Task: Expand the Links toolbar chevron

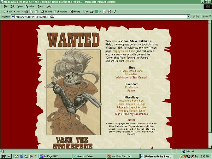Action: pyautogui.click(x=210, y=16)
